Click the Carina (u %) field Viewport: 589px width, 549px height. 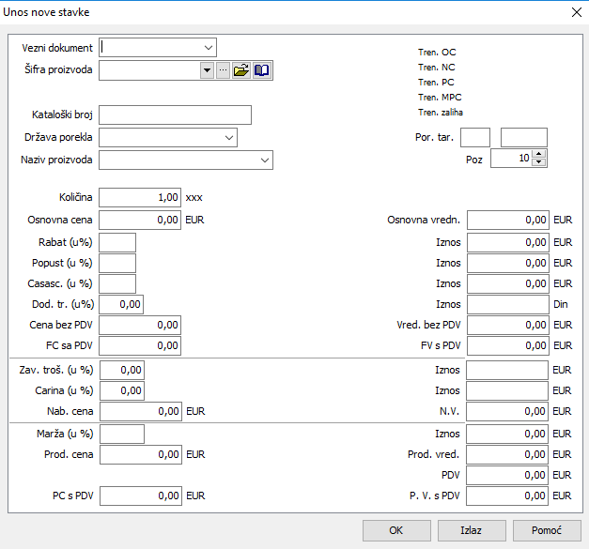(121, 389)
